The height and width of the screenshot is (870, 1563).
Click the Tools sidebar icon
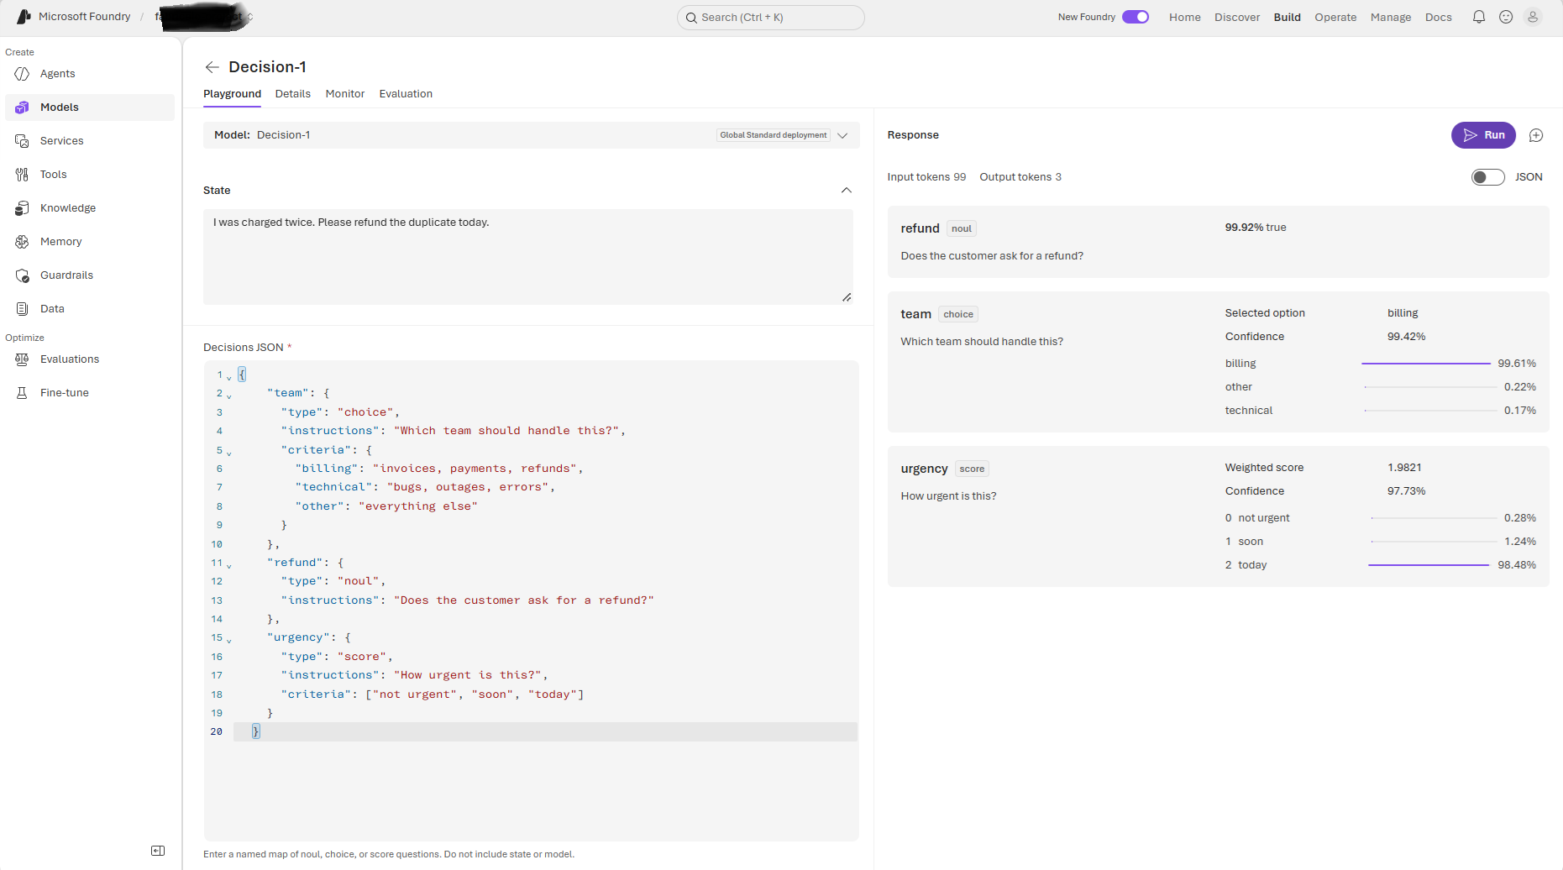click(x=22, y=175)
